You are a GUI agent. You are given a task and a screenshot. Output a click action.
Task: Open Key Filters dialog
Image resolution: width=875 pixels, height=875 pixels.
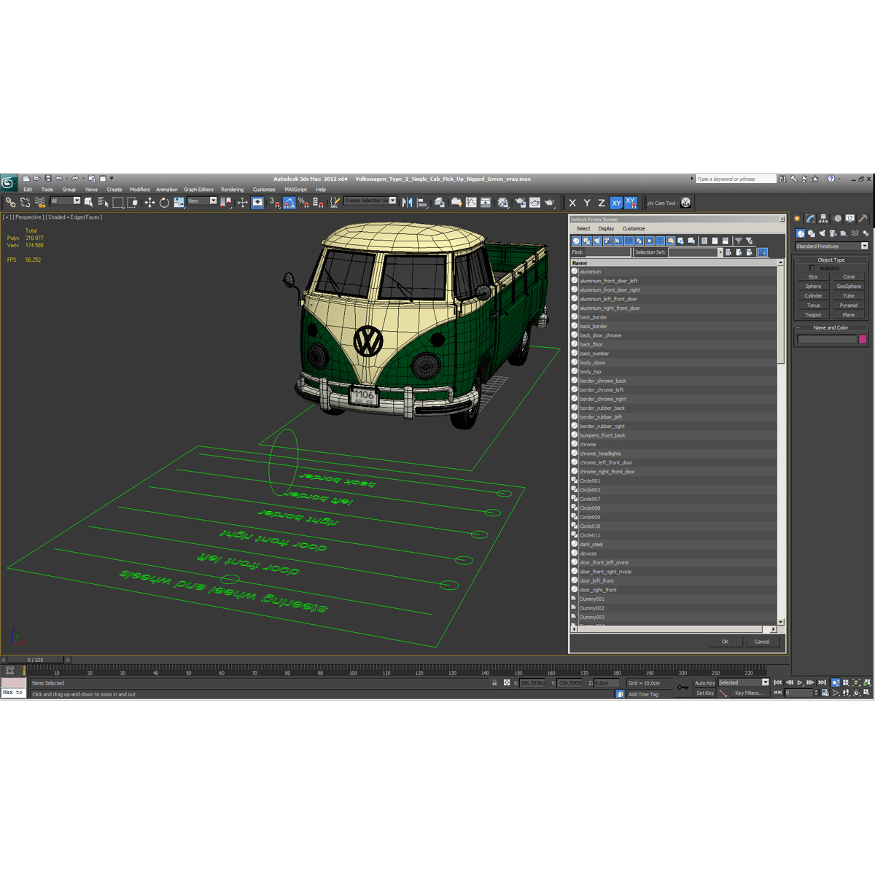click(x=749, y=693)
